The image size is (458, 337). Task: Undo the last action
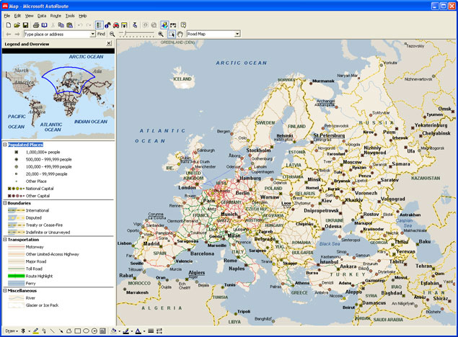point(80,25)
